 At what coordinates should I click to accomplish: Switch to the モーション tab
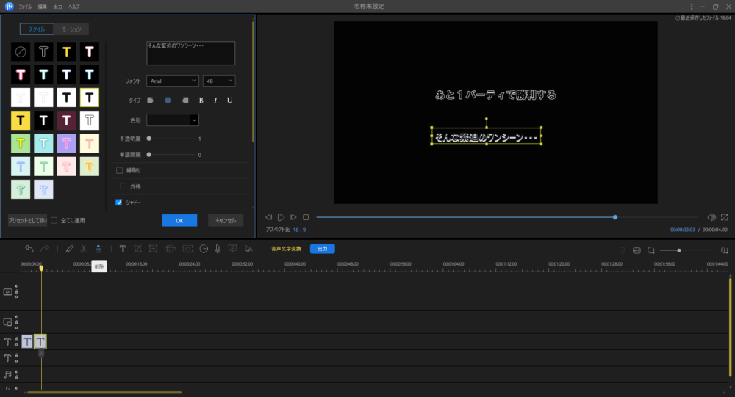coord(72,29)
